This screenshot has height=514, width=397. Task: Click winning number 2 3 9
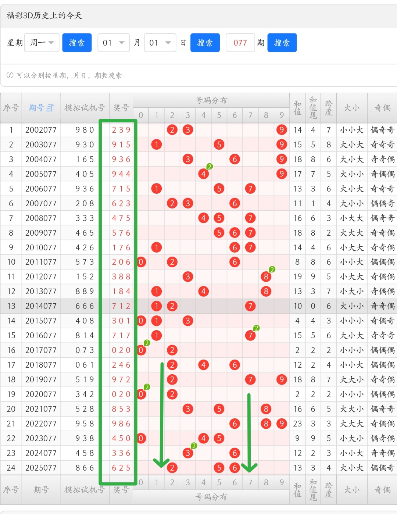(x=121, y=130)
